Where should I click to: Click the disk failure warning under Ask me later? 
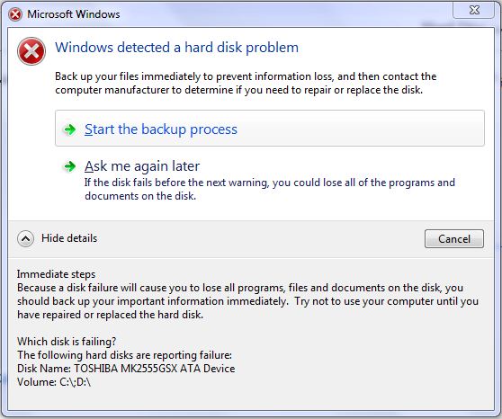point(270,189)
